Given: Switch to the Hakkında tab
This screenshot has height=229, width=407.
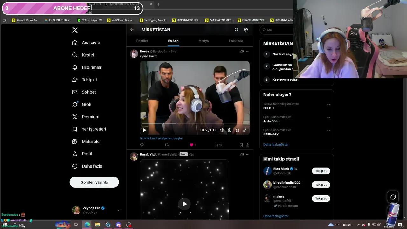Looking at the screenshot, I should 236,41.
